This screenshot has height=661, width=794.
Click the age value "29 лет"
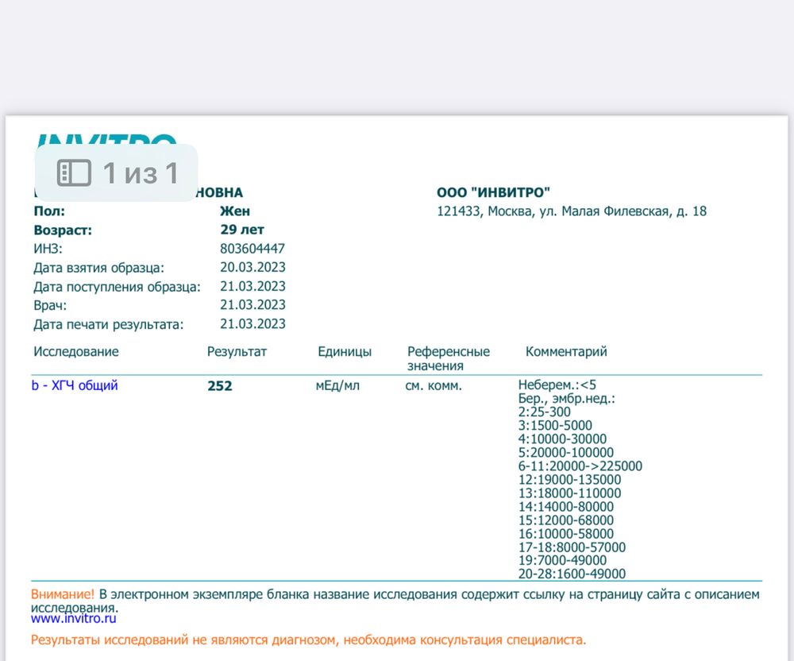tap(242, 230)
